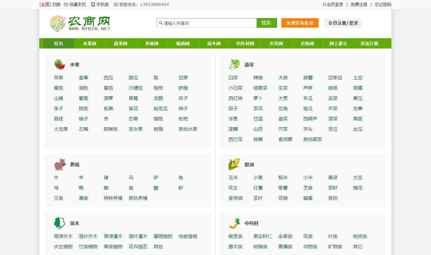Open the 棉花 link
Image resolution: width=431 pixels, height=255 pixels.
pos(358,188)
